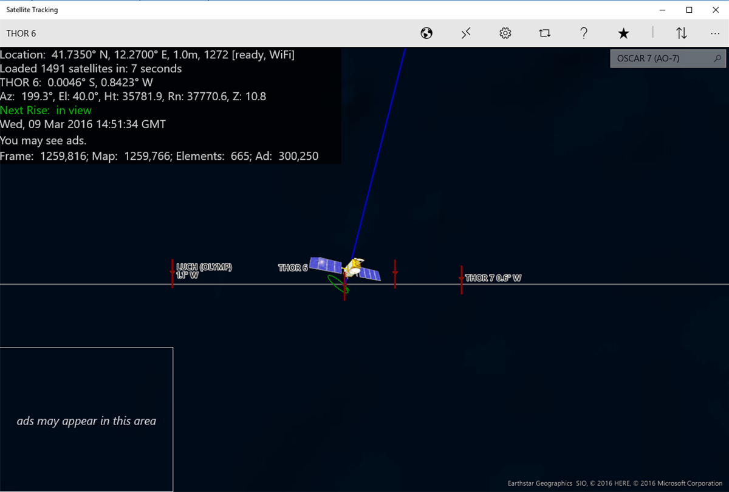Click the Location coordinates line
729x492 pixels.
pyautogui.click(x=148, y=55)
